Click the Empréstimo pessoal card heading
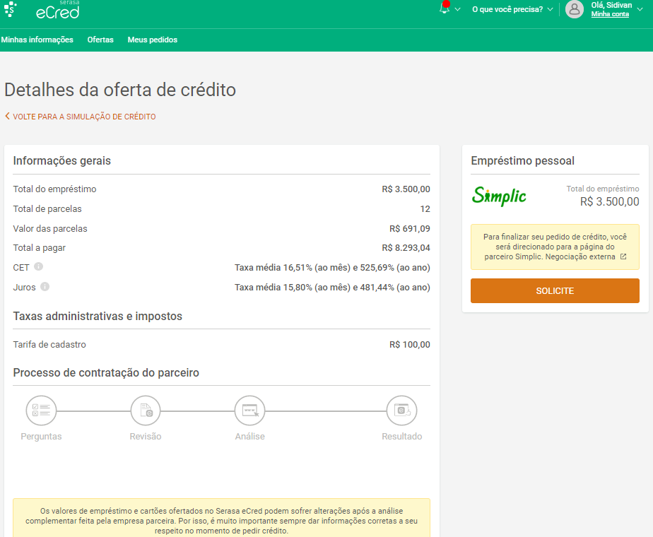 (523, 160)
